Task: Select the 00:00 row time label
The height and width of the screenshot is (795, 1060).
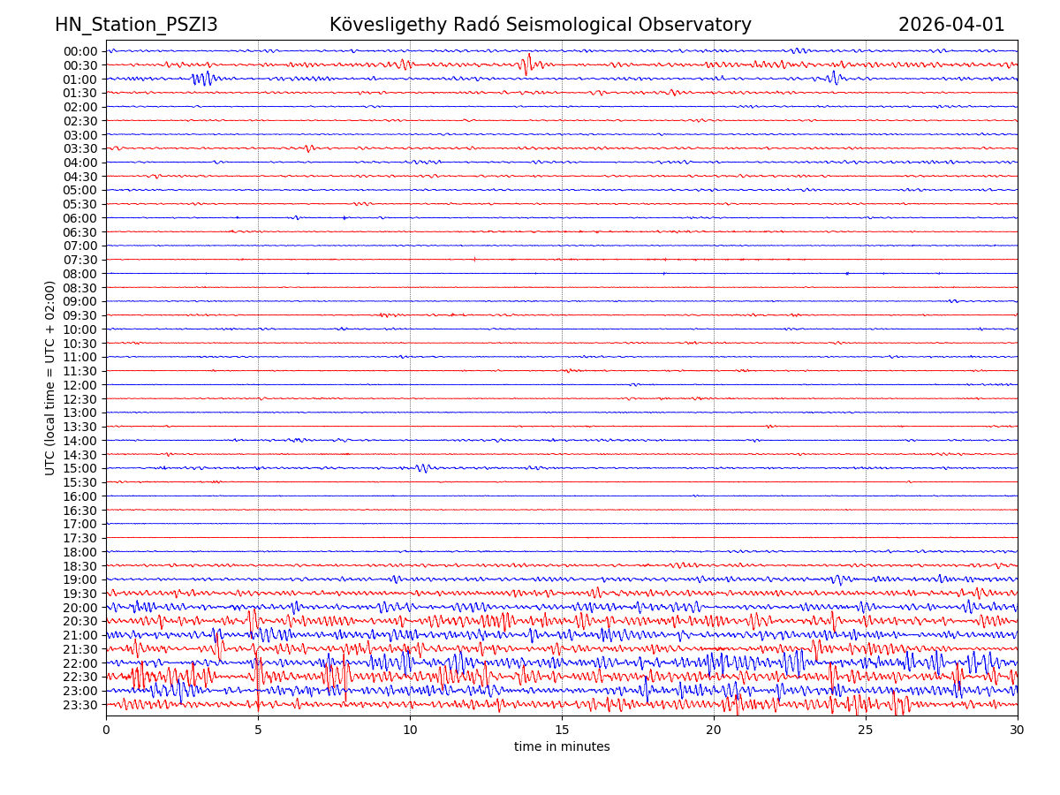Action: [80, 51]
